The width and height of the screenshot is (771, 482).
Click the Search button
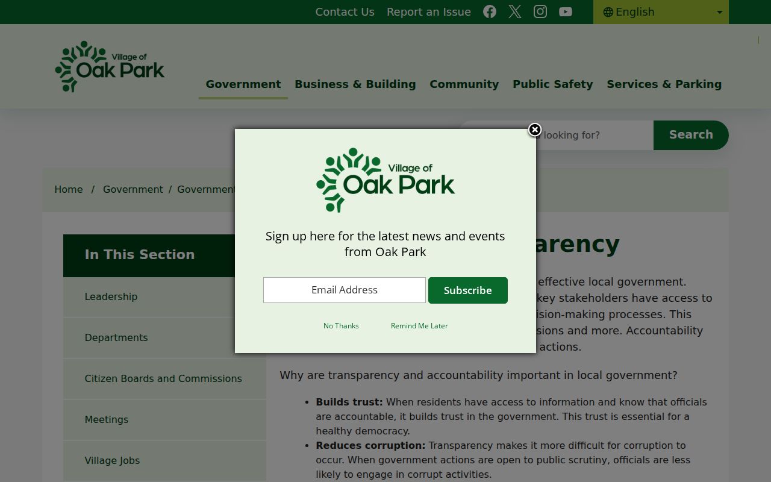691,135
